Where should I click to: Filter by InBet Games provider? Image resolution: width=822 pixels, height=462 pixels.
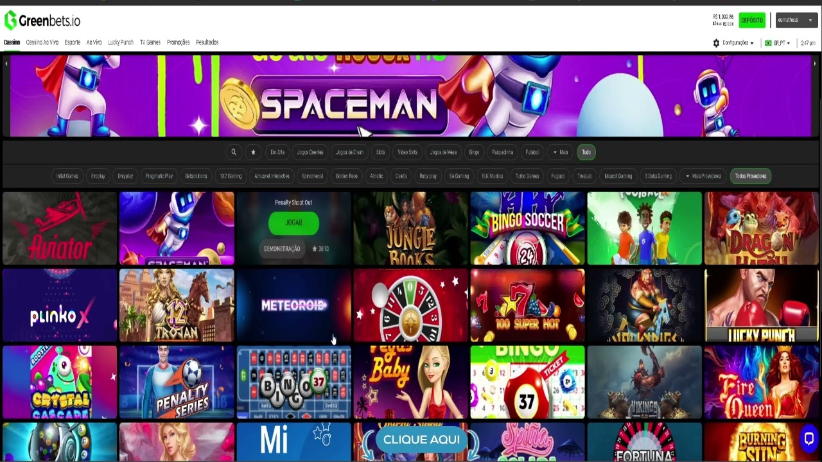[67, 176]
